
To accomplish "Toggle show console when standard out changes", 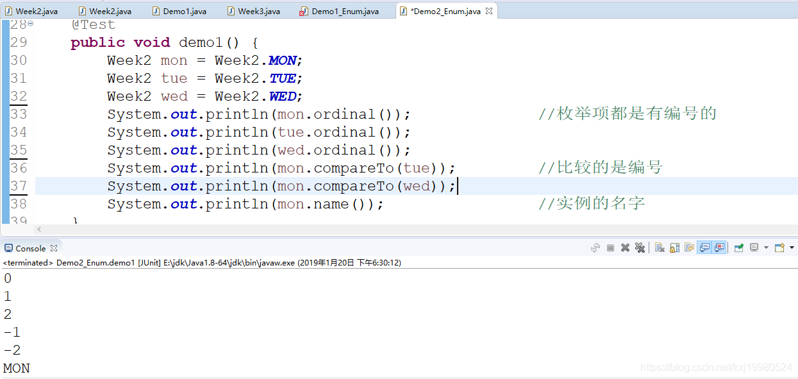I will [704, 248].
